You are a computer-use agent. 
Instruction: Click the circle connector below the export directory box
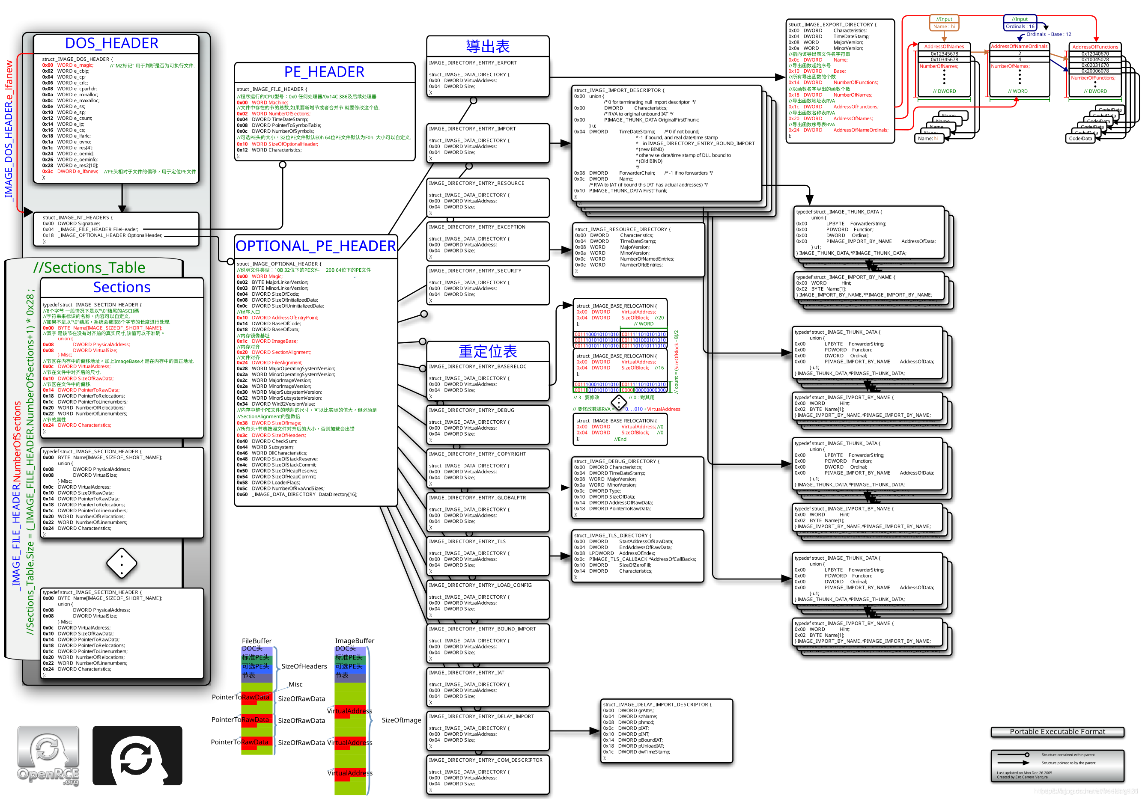tap(474, 101)
